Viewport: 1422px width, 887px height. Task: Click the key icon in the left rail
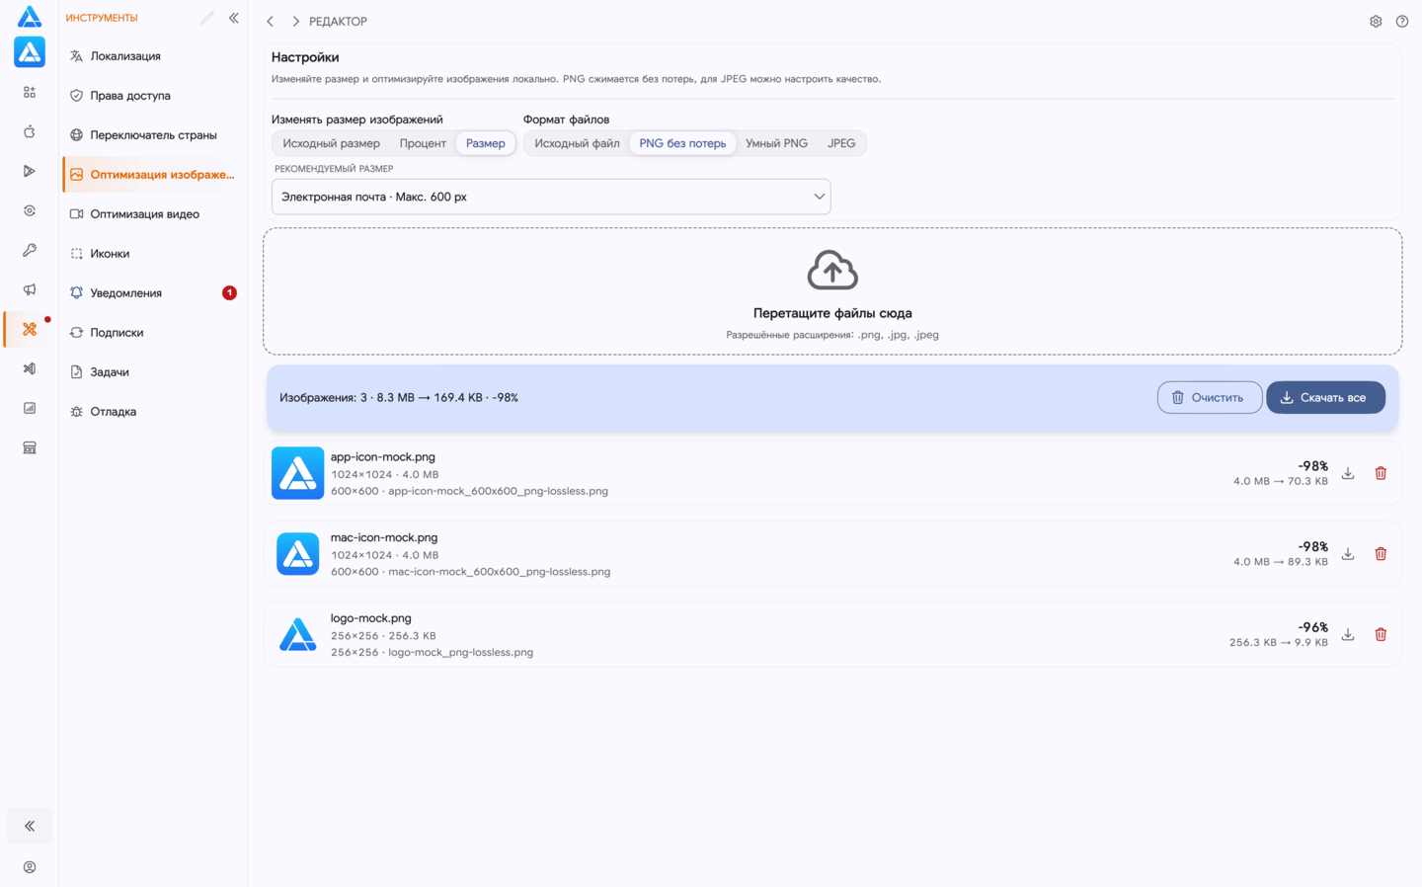[x=30, y=250]
